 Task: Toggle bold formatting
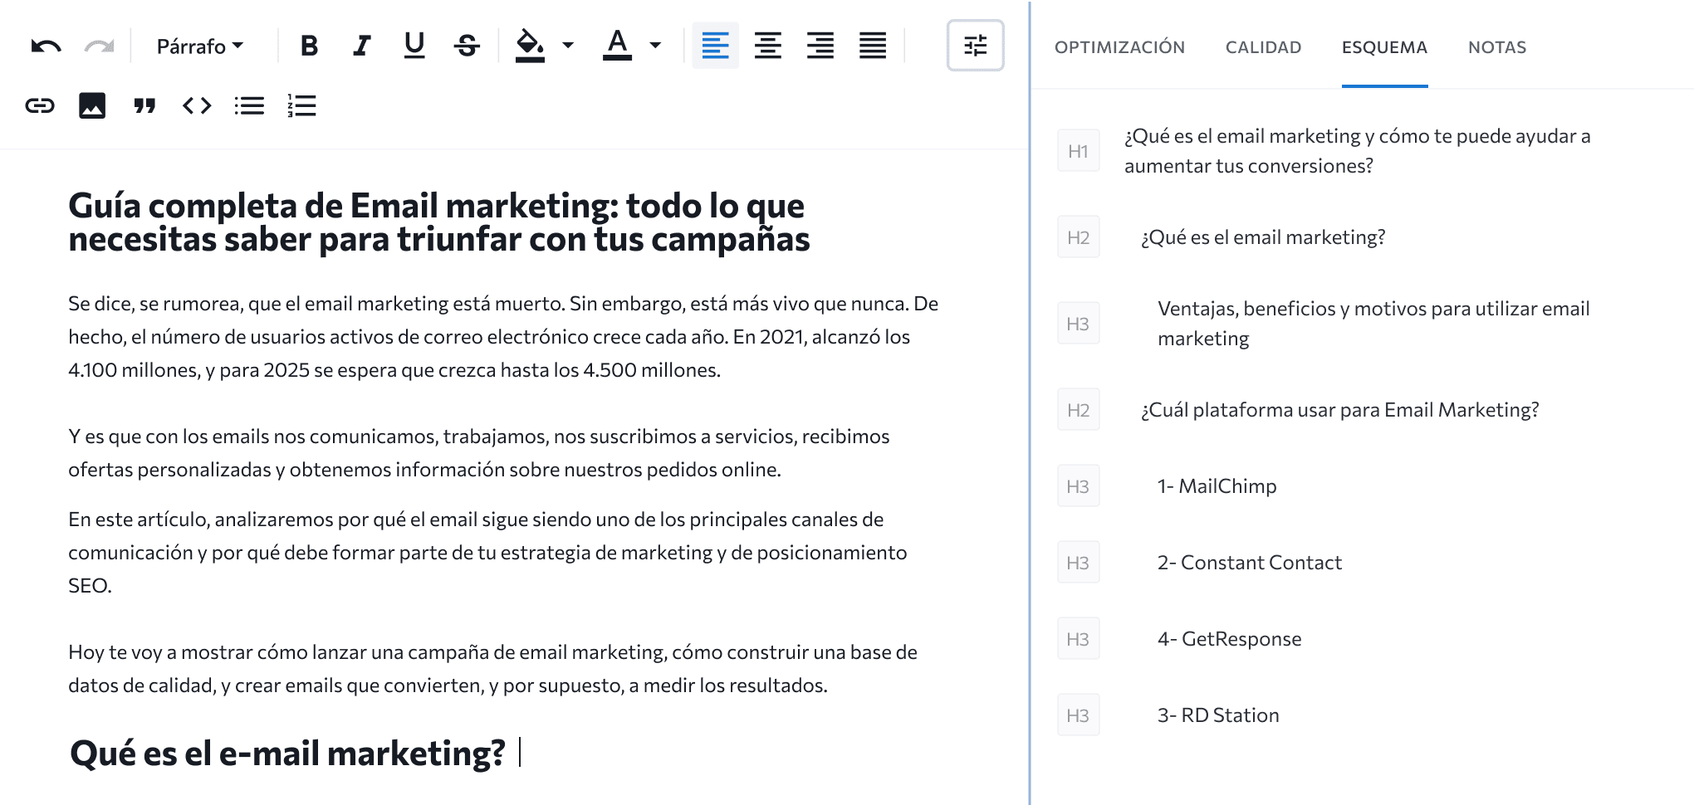[x=309, y=46]
